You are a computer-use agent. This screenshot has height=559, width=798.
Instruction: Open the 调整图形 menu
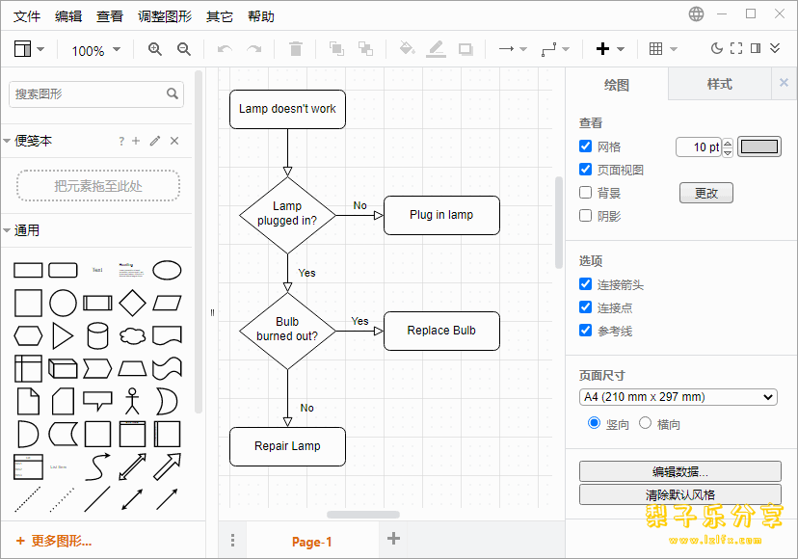pos(165,16)
